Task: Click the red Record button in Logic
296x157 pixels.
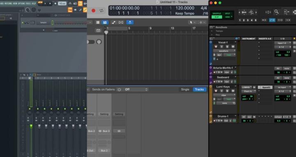Action: click(93, 11)
